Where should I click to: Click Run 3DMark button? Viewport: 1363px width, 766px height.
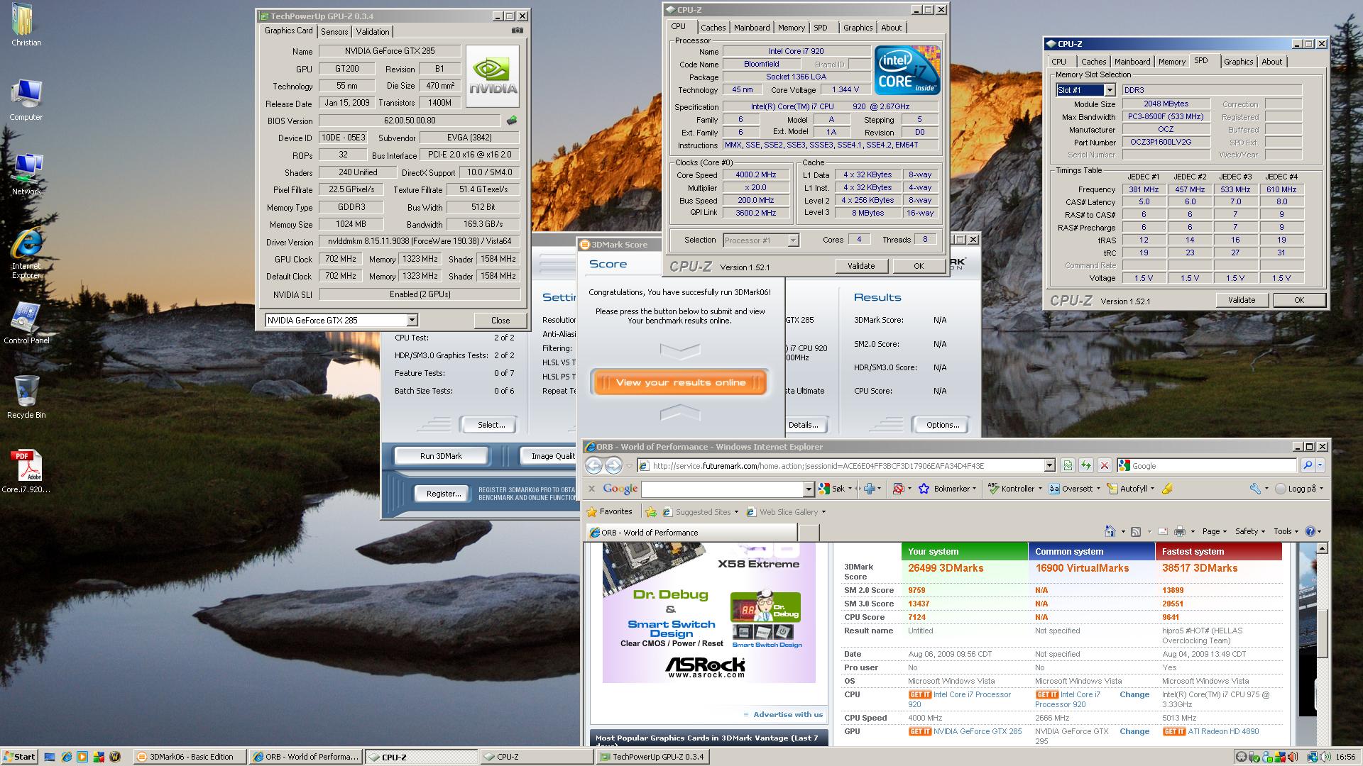[x=441, y=456]
